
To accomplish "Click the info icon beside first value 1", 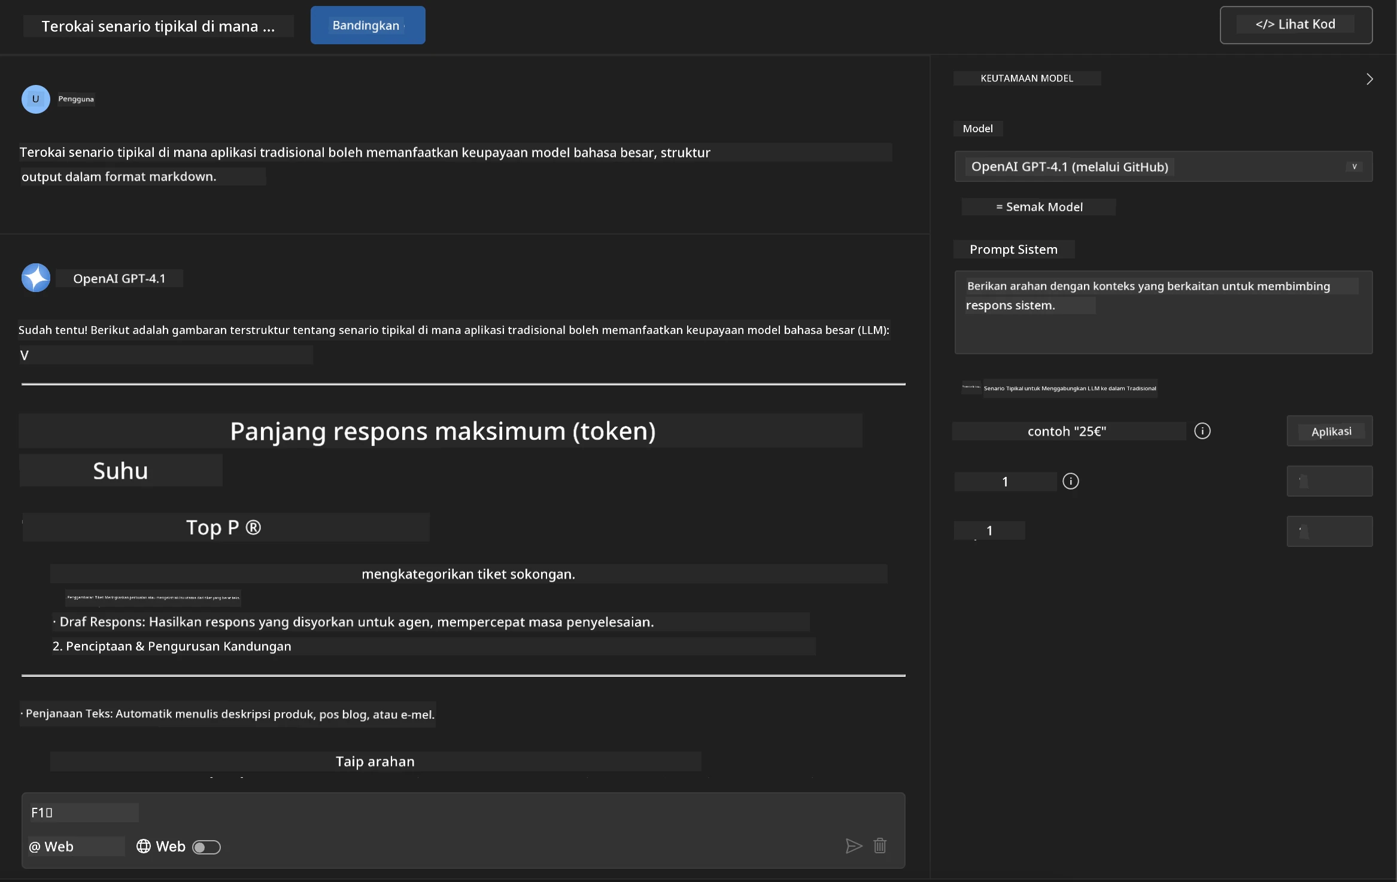I will (x=1070, y=481).
